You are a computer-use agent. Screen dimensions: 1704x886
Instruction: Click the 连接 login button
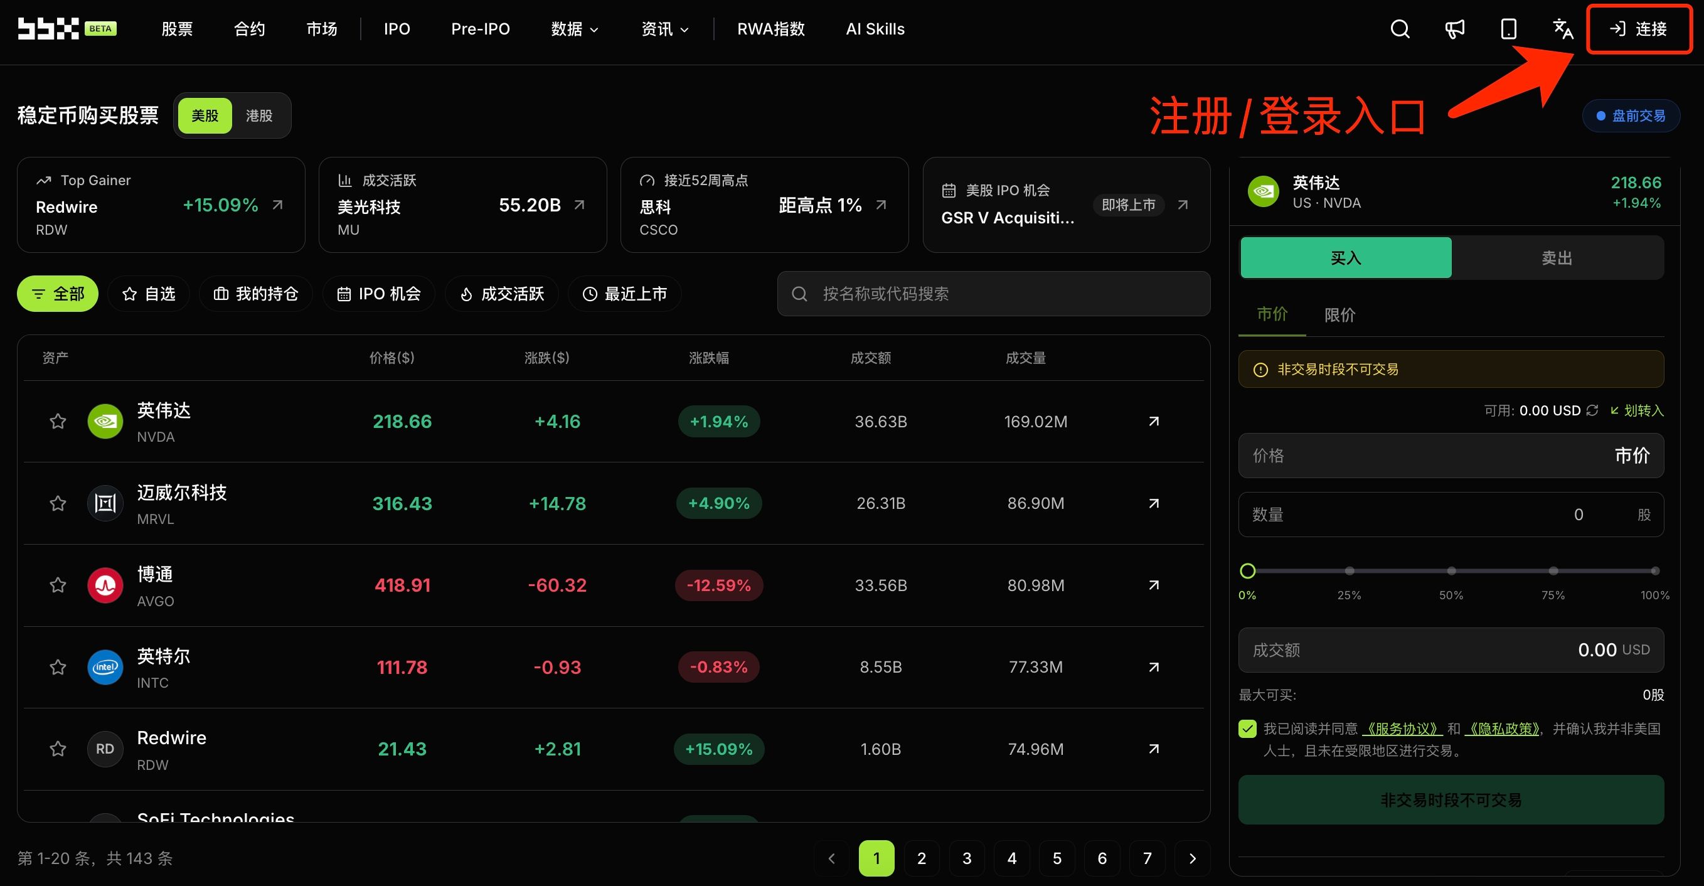click(1639, 29)
